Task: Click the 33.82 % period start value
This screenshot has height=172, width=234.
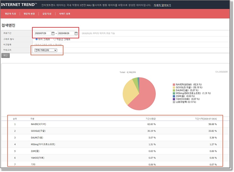Action: [212, 131]
